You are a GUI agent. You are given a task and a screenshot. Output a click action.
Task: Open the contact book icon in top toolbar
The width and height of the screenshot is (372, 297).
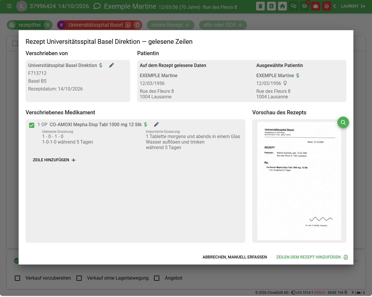[x=271, y=6]
